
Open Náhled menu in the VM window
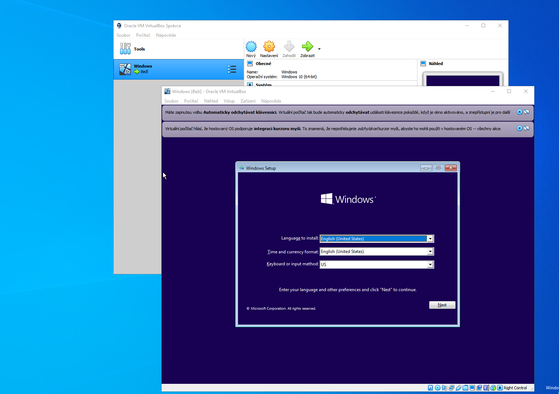tap(211, 101)
